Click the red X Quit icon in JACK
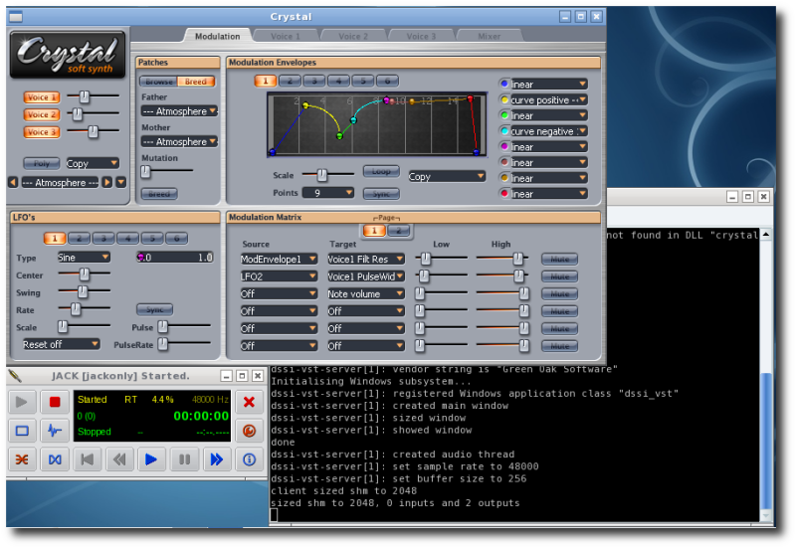The image size is (796, 548). pos(250,402)
